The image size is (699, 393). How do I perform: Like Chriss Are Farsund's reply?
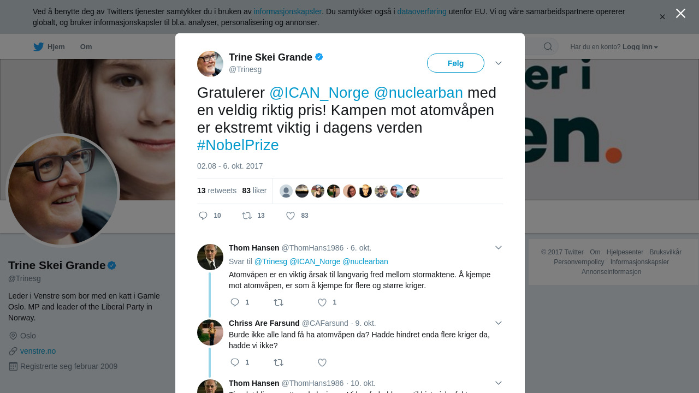tap(322, 362)
